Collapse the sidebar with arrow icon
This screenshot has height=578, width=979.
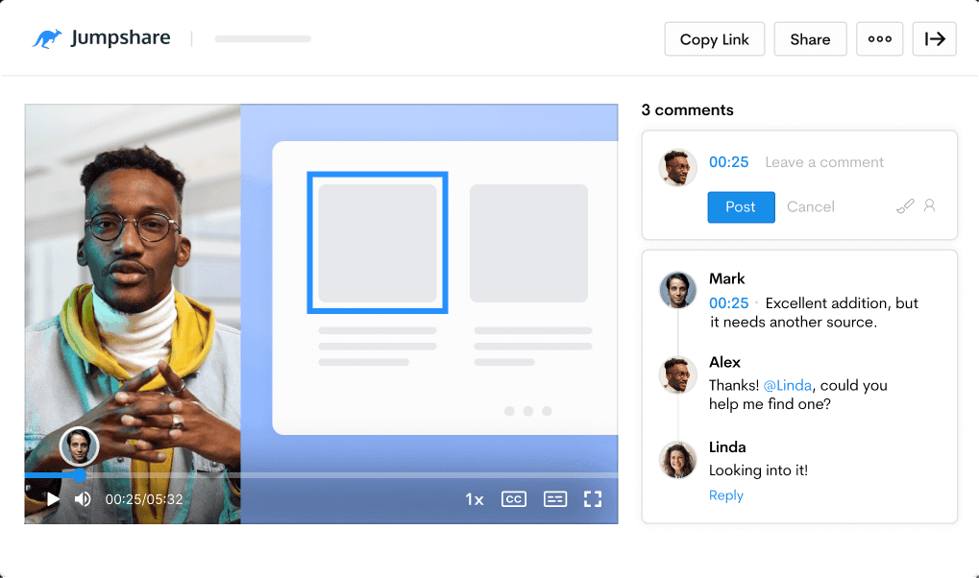tap(934, 39)
